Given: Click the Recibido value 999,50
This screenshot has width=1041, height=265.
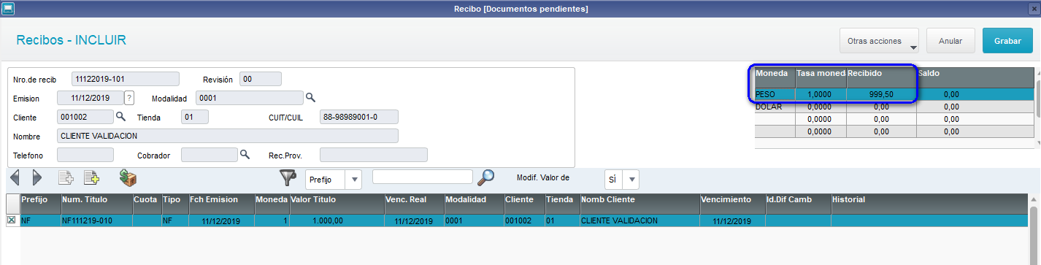Looking at the screenshot, I should 880,94.
